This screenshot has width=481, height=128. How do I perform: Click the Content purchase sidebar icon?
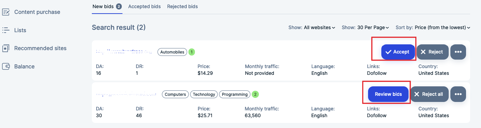[6, 12]
